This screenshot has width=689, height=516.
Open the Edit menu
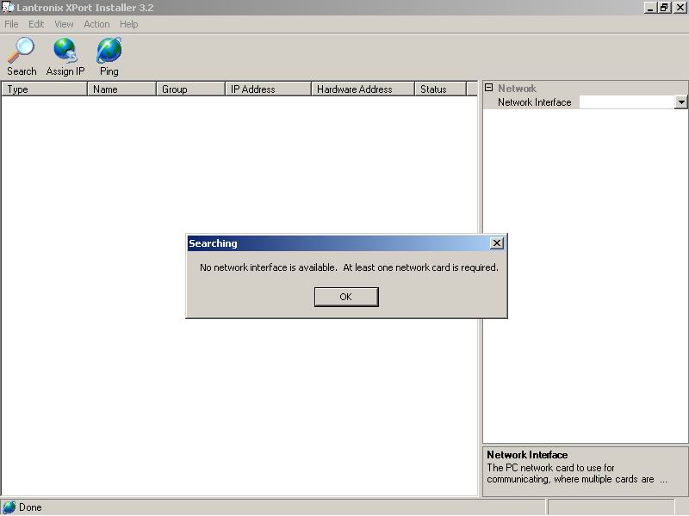pos(36,24)
